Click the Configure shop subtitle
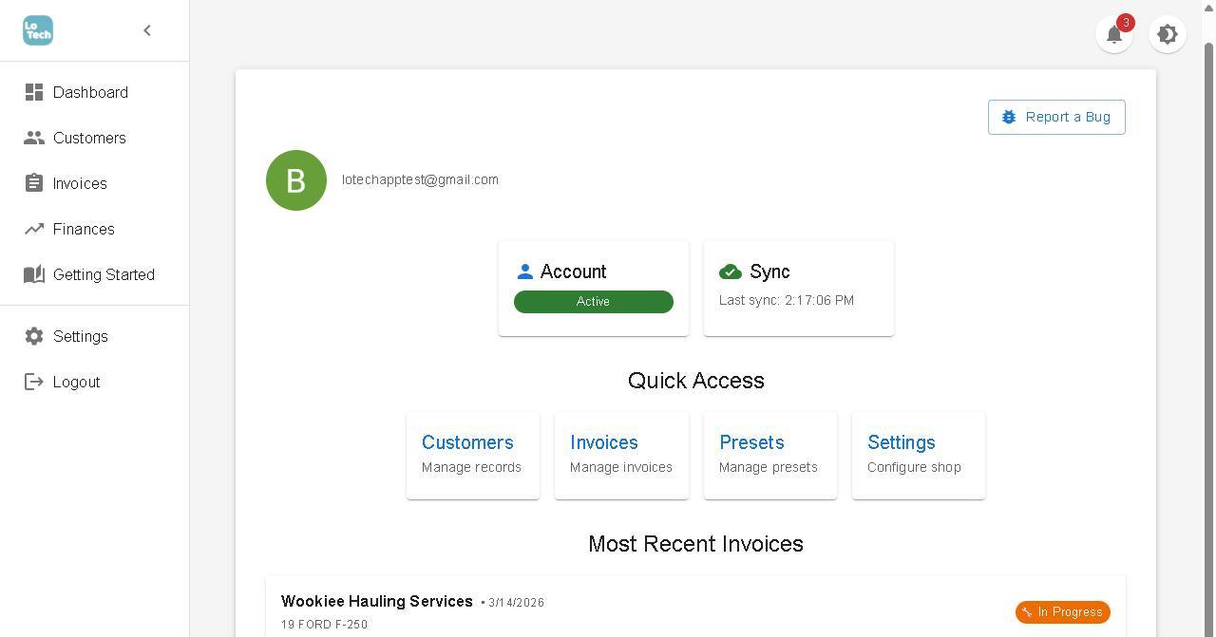 click(x=914, y=467)
